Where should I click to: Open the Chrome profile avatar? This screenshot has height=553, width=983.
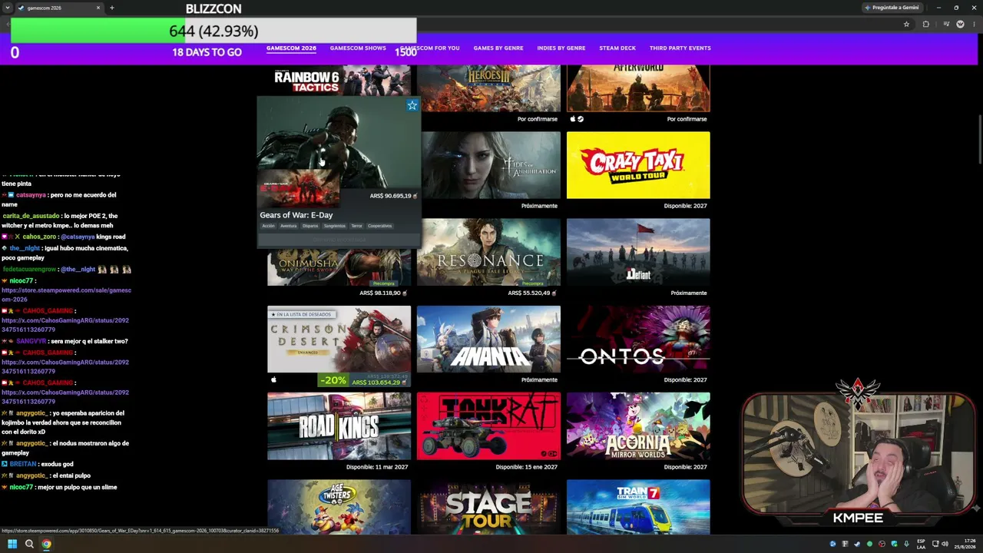click(x=960, y=24)
